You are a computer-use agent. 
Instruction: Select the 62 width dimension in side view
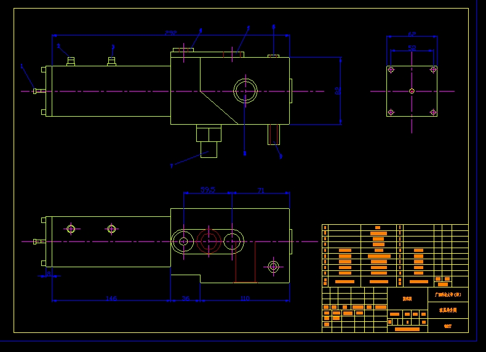[412, 34]
